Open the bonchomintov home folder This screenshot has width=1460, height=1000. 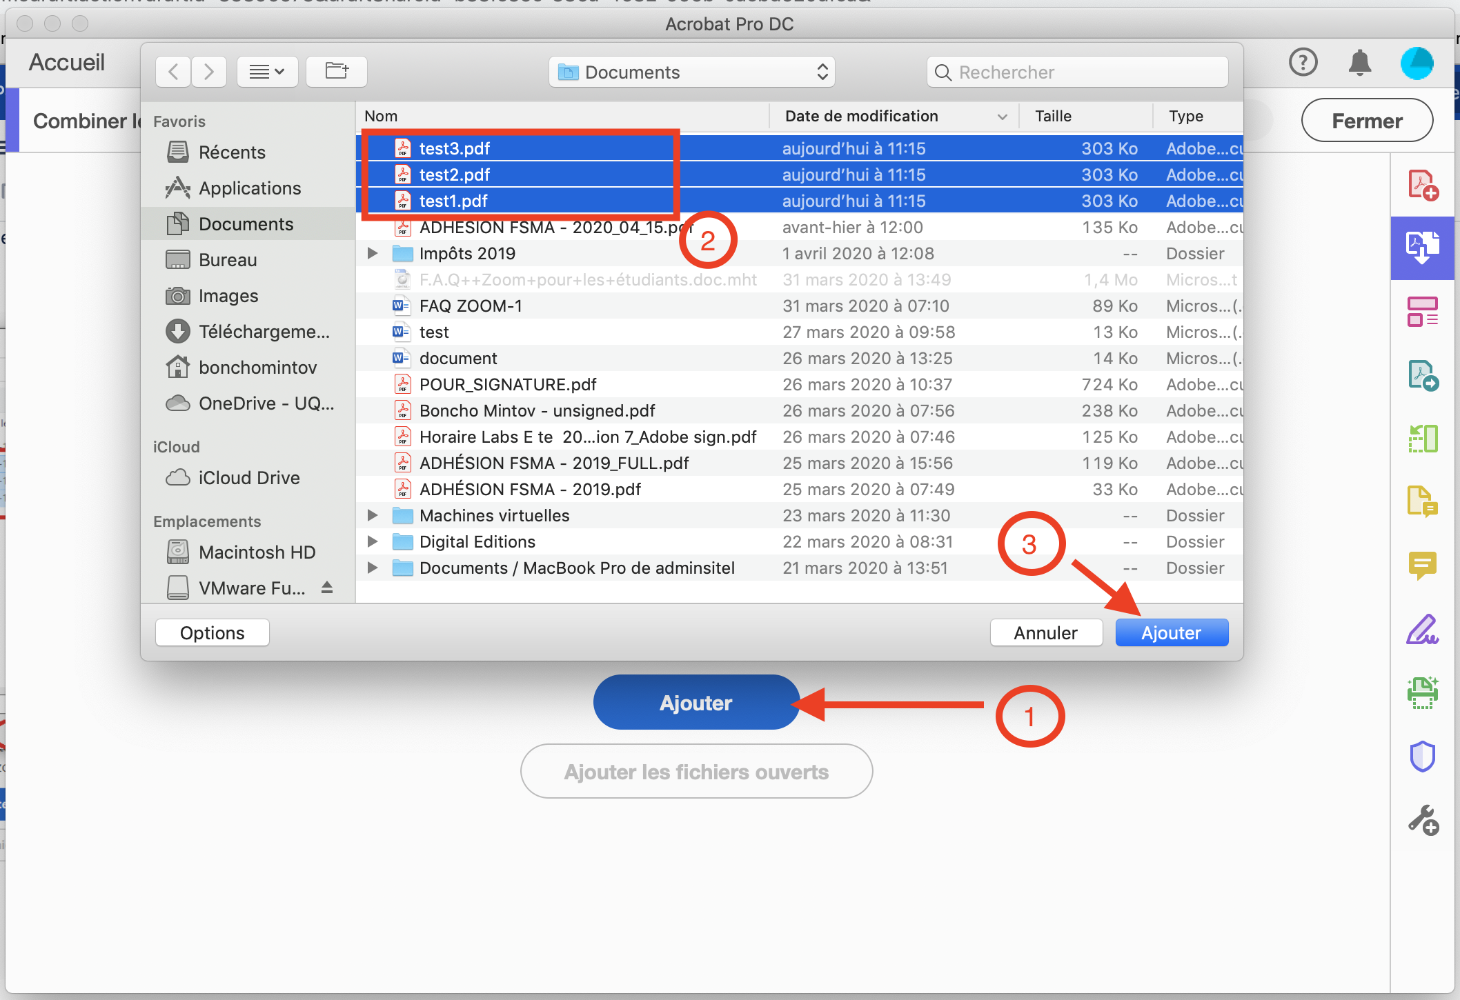248,367
